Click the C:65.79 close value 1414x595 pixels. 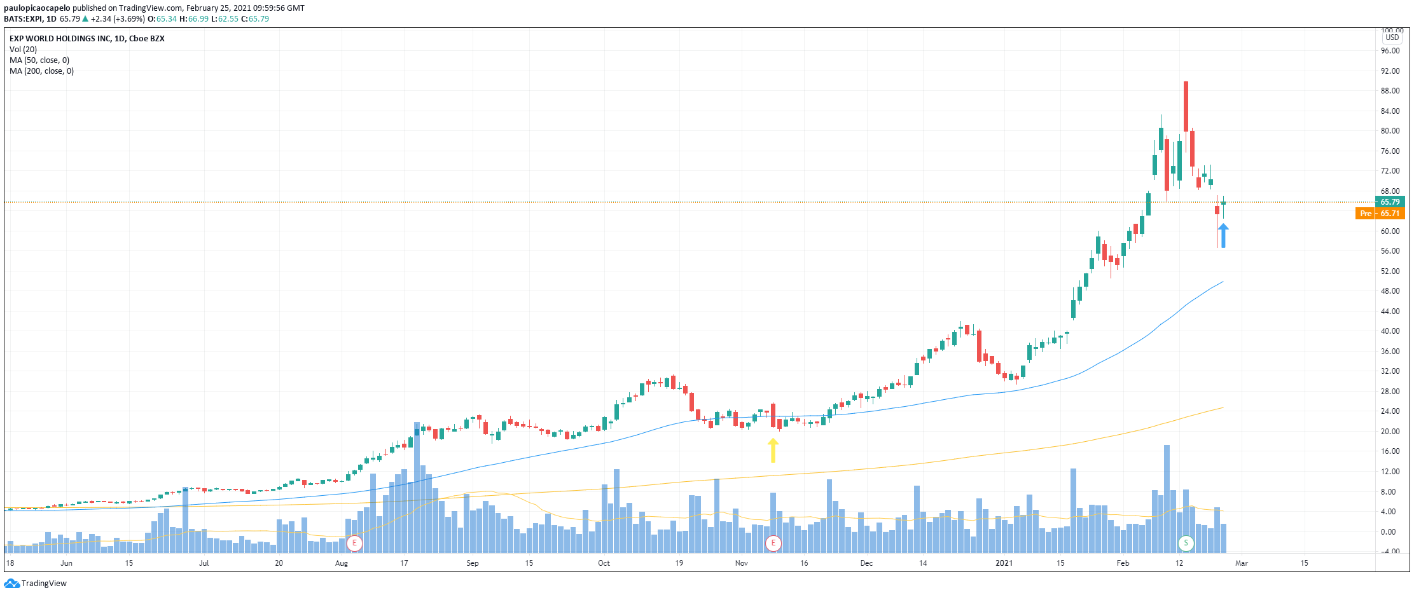[x=255, y=19]
